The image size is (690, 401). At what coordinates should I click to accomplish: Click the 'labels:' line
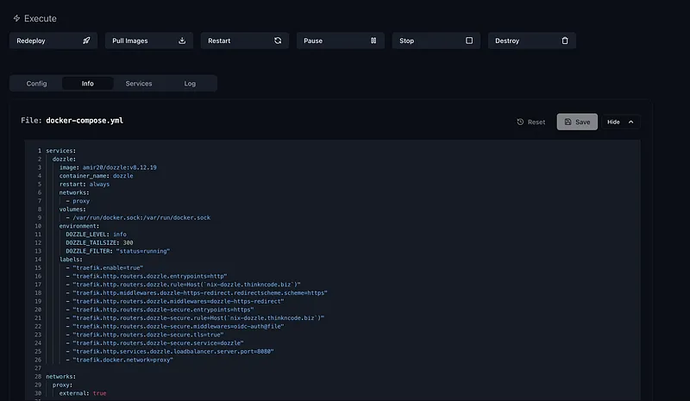pos(71,260)
